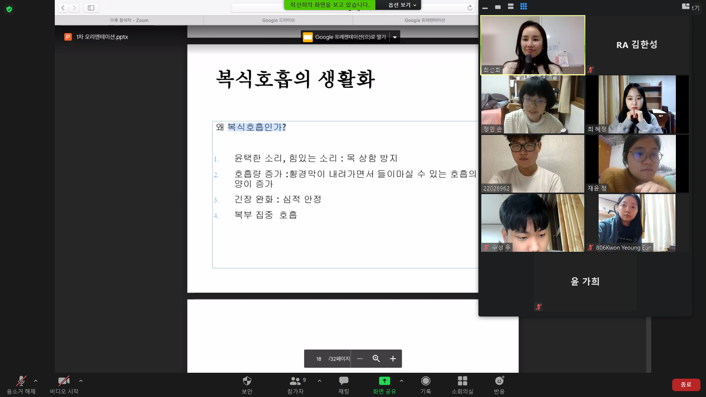Image resolution: width=706 pixels, height=397 pixels.
Task: Unmute microphone with 음소거 해제
Action: click(x=21, y=381)
